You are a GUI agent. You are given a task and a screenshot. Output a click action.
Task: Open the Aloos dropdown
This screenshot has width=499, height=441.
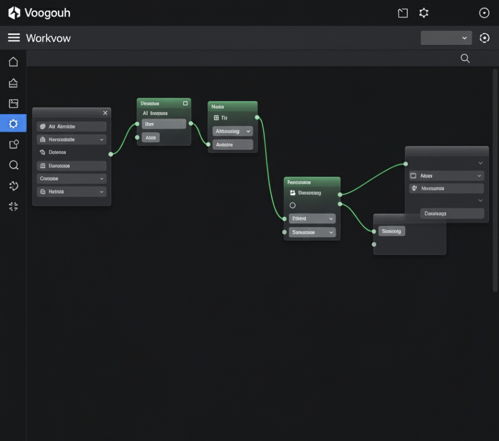tap(447, 176)
